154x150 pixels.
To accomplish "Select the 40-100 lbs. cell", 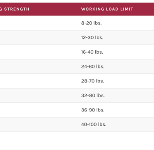I will [94, 124].
